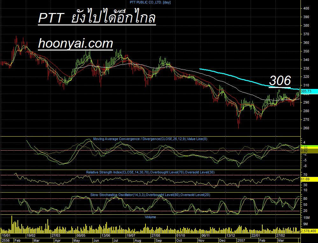
Task: Click the Apr month label
Action: coord(58,240)
